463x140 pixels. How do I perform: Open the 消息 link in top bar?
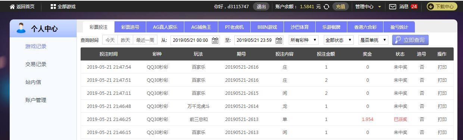tap(404, 6)
